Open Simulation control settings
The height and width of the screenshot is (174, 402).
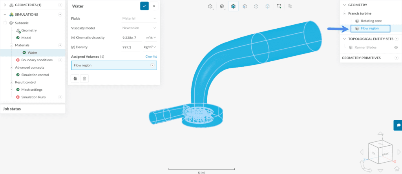[x=35, y=75]
